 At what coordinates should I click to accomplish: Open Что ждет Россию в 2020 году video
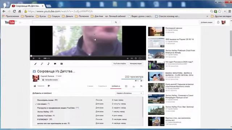[179, 62]
